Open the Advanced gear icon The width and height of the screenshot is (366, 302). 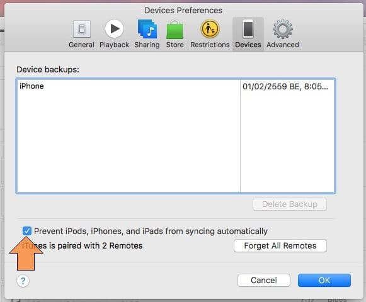[x=283, y=29]
